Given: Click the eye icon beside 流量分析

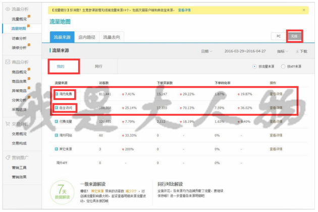Looking at the screenshot, I should (7, 10).
